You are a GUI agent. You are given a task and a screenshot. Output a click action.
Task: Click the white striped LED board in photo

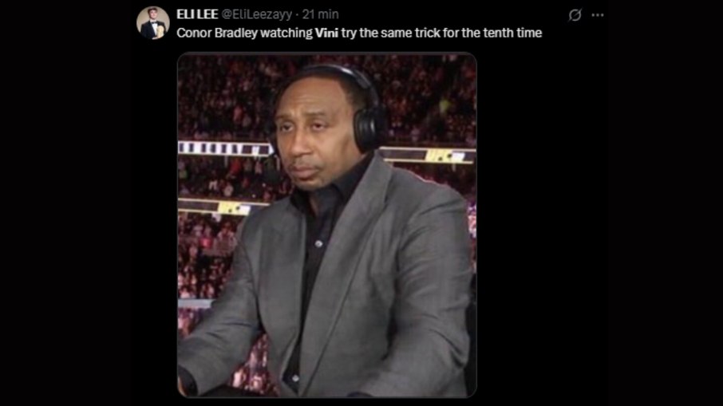[x=224, y=148]
